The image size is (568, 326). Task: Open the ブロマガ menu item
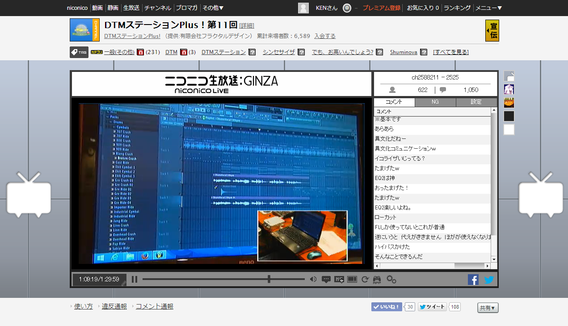[x=187, y=8]
